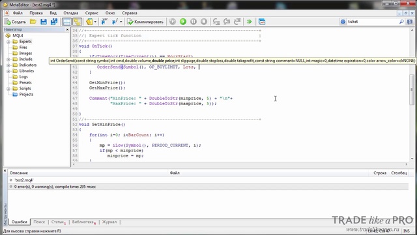Open the functions list dropdown arrow
417x235 pixels.
(x=121, y=22)
